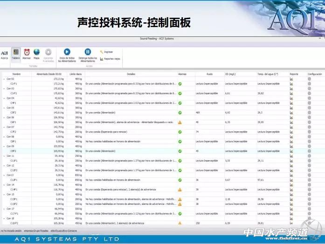325x244 pixels.
Task: Sort by the Alarmas column header
Action: (x=181, y=74)
